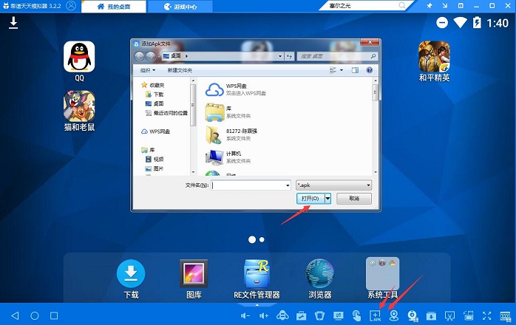Select WPS网盘 in the navigation pane
This screenshot has width=516, height=325.
coord(156,131)
